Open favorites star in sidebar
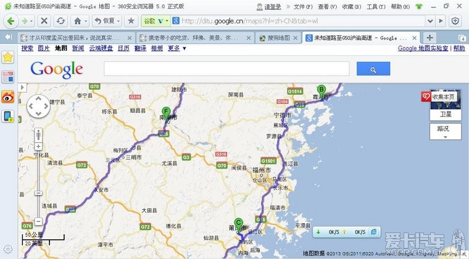The width and height of the screenshot is (469, 259). [8, 57]
